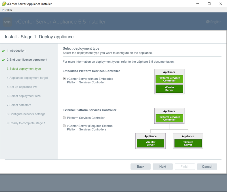Image resolution: width=227 pixels, height=192 pixels.
Task: Close the installer window
Action: (x=221, y=4)
